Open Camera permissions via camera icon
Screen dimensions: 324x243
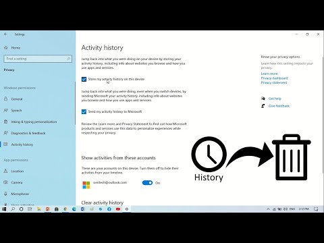(6, 182)
